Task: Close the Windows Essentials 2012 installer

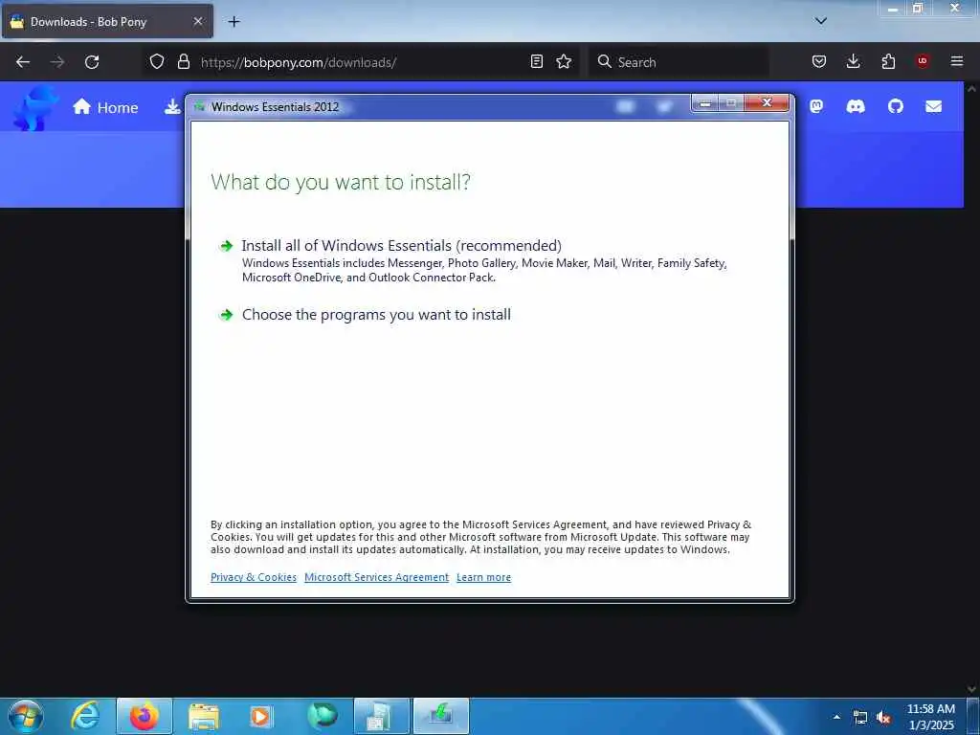Action: coord(767,103)
